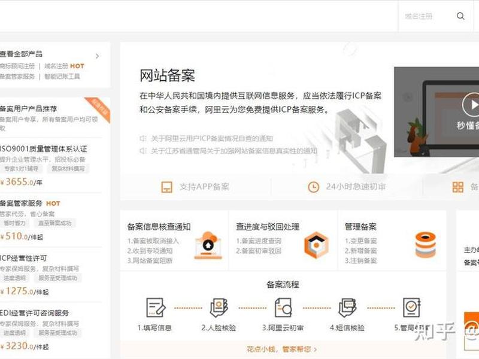Click the 管局审核 stamp icon

[412, 308]
